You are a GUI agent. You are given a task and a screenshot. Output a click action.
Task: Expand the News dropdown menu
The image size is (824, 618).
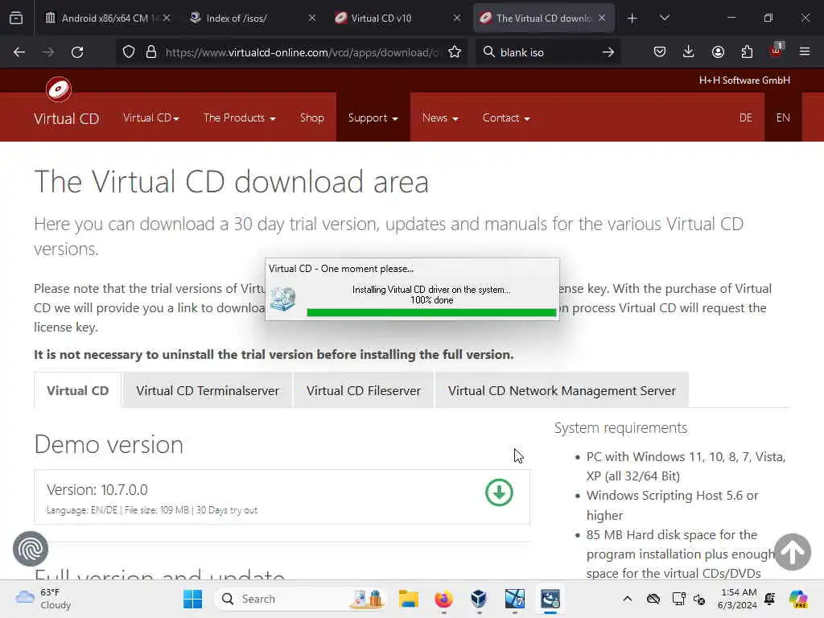pos(440,117)
